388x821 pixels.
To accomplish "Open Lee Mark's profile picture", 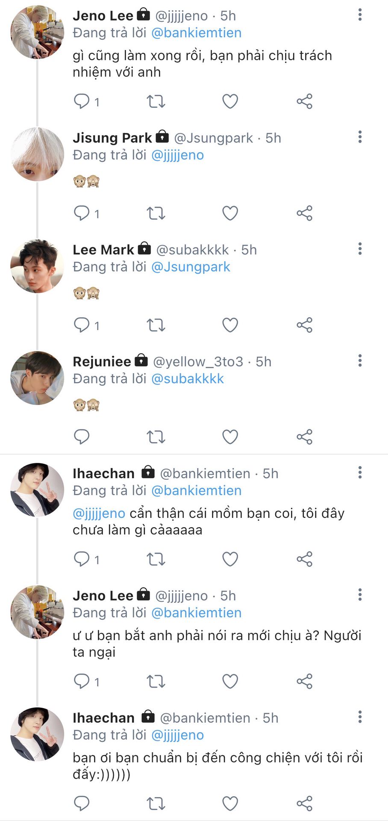I will coord(37,266).
